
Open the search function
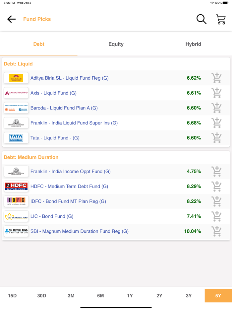point(202,19)
